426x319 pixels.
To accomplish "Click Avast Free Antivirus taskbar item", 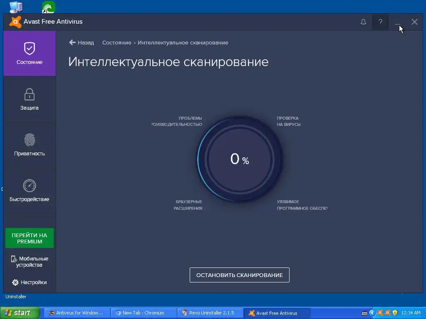I will pyautogui.click(x=277, y=313).
